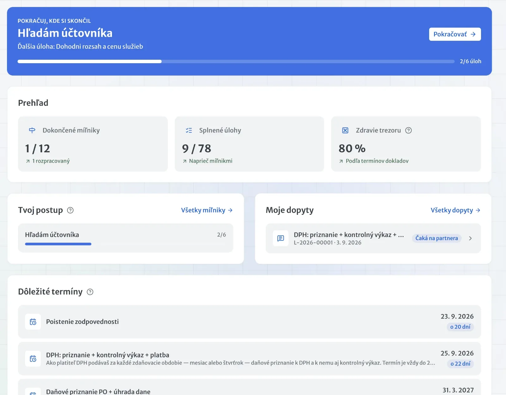Open the Hľadám účtovníka milestone card

(x=126, y=238)
